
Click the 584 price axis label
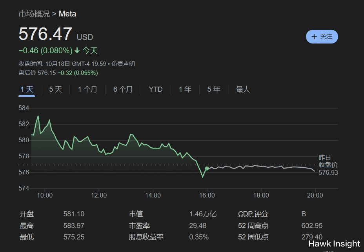tap(24, 108)
